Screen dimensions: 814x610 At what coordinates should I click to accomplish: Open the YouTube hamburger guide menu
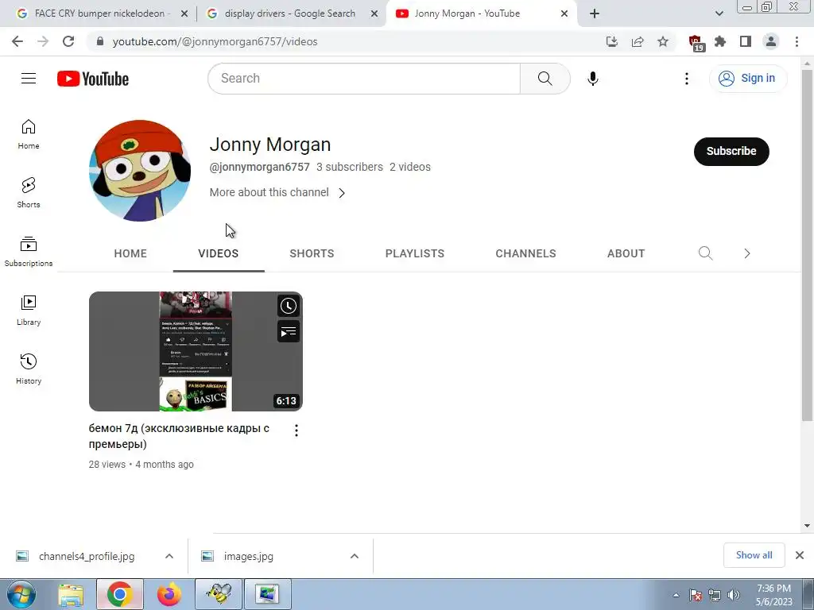(29, 79)
